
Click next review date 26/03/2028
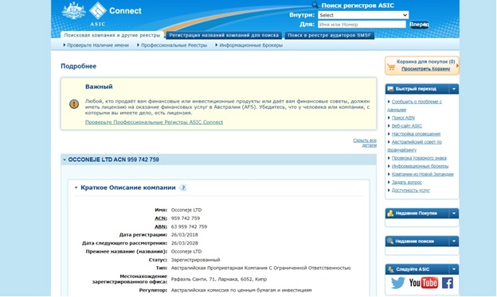(x=185, y=243)
